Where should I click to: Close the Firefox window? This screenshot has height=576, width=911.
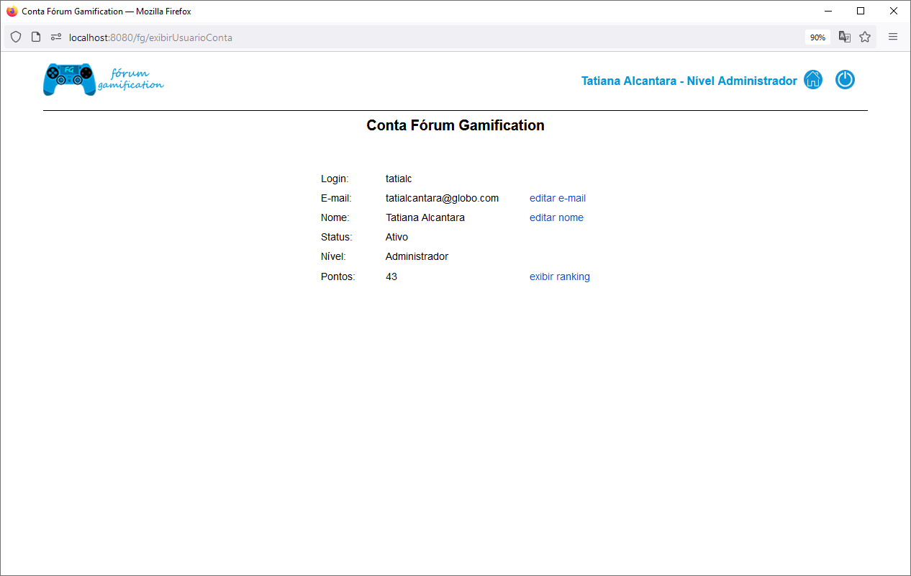894,12
